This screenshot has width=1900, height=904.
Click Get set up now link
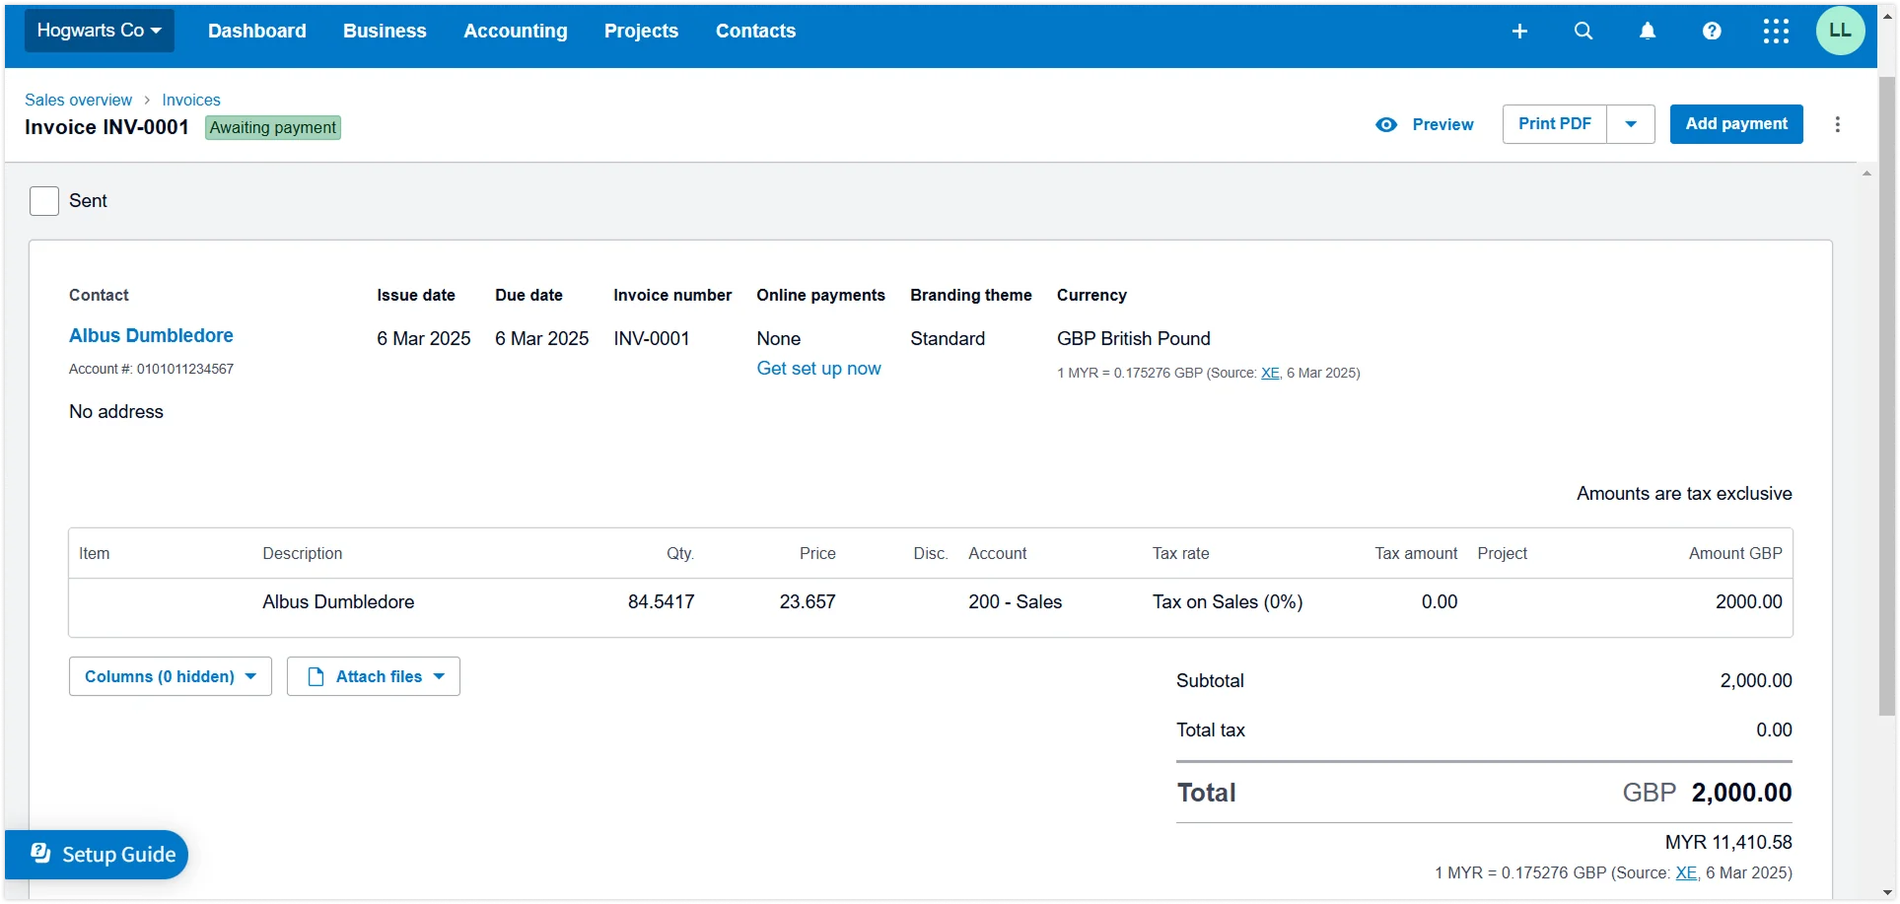818,369
